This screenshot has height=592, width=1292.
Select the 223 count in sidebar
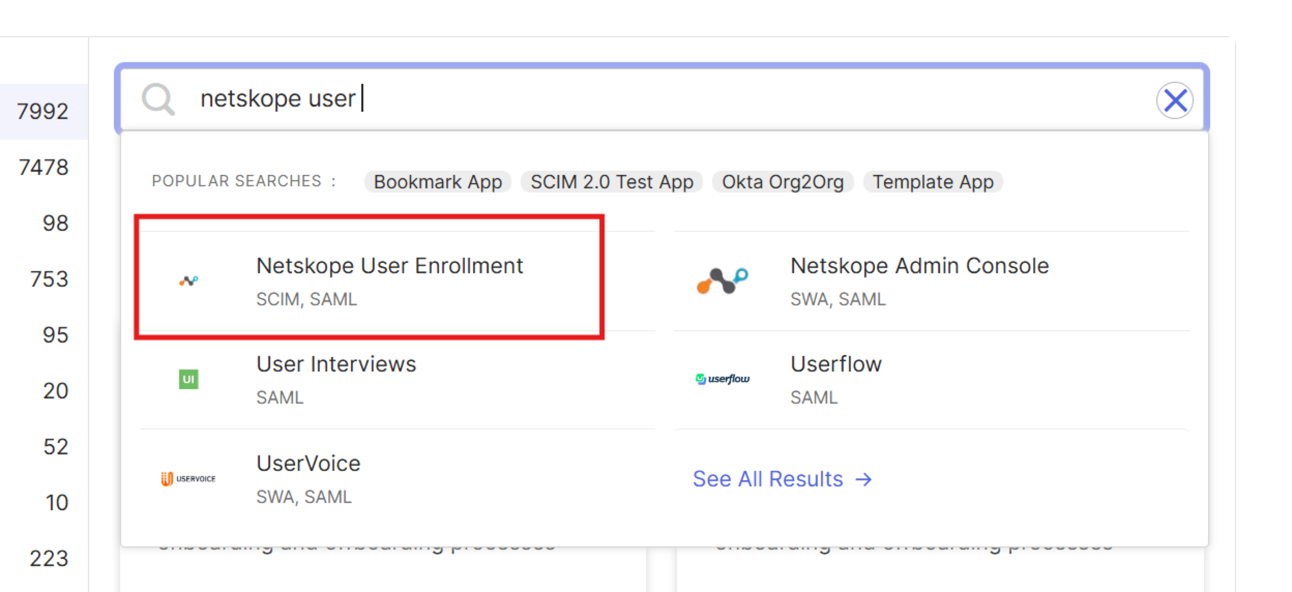49,558
